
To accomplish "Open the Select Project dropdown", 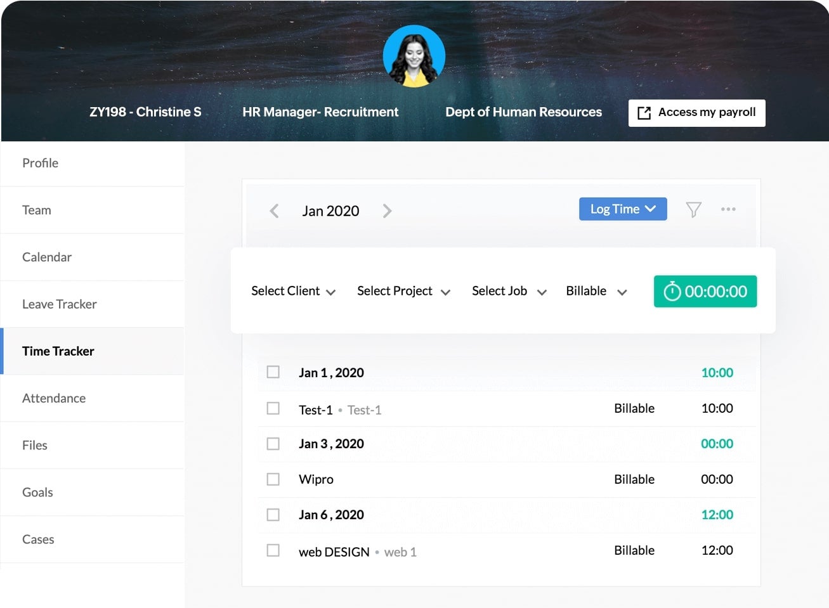I will pos(403,291).
